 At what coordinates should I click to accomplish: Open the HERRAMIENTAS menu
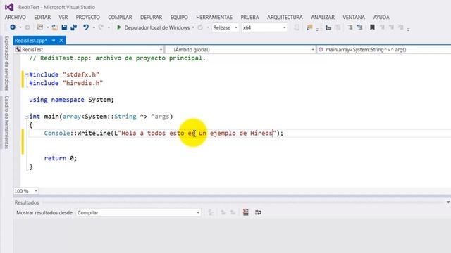pyautogui.click(x=214, y=17)
